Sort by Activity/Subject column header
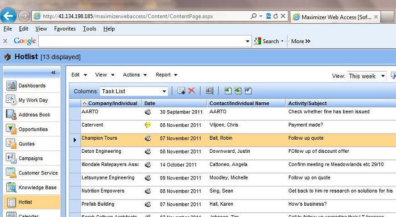 pos(341,103)
